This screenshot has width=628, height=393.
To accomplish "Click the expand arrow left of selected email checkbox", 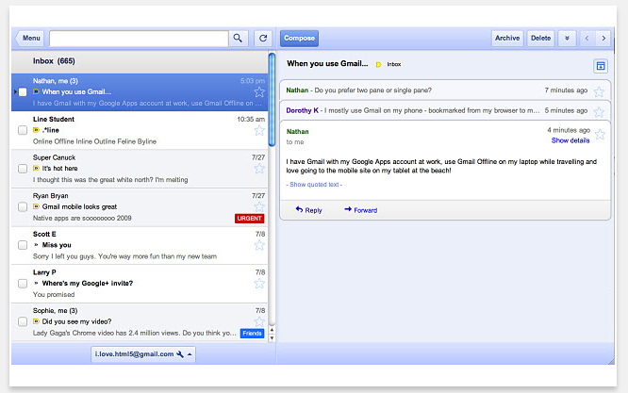I will [15, 92].
